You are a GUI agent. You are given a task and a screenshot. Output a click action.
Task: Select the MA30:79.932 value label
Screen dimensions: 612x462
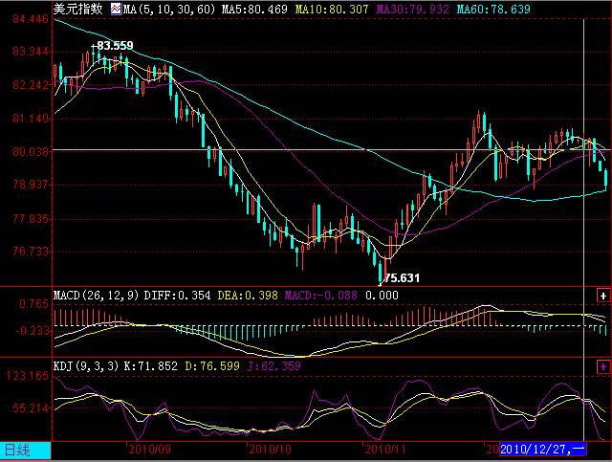click(412, 9)
